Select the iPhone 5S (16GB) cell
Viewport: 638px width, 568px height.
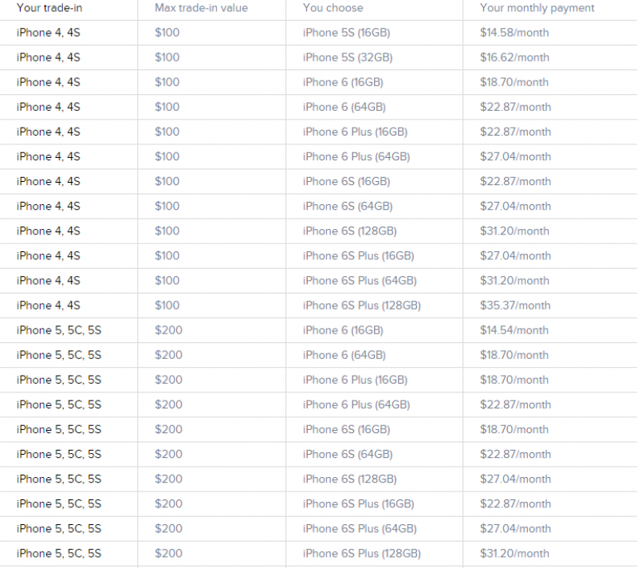click(346, 33)
